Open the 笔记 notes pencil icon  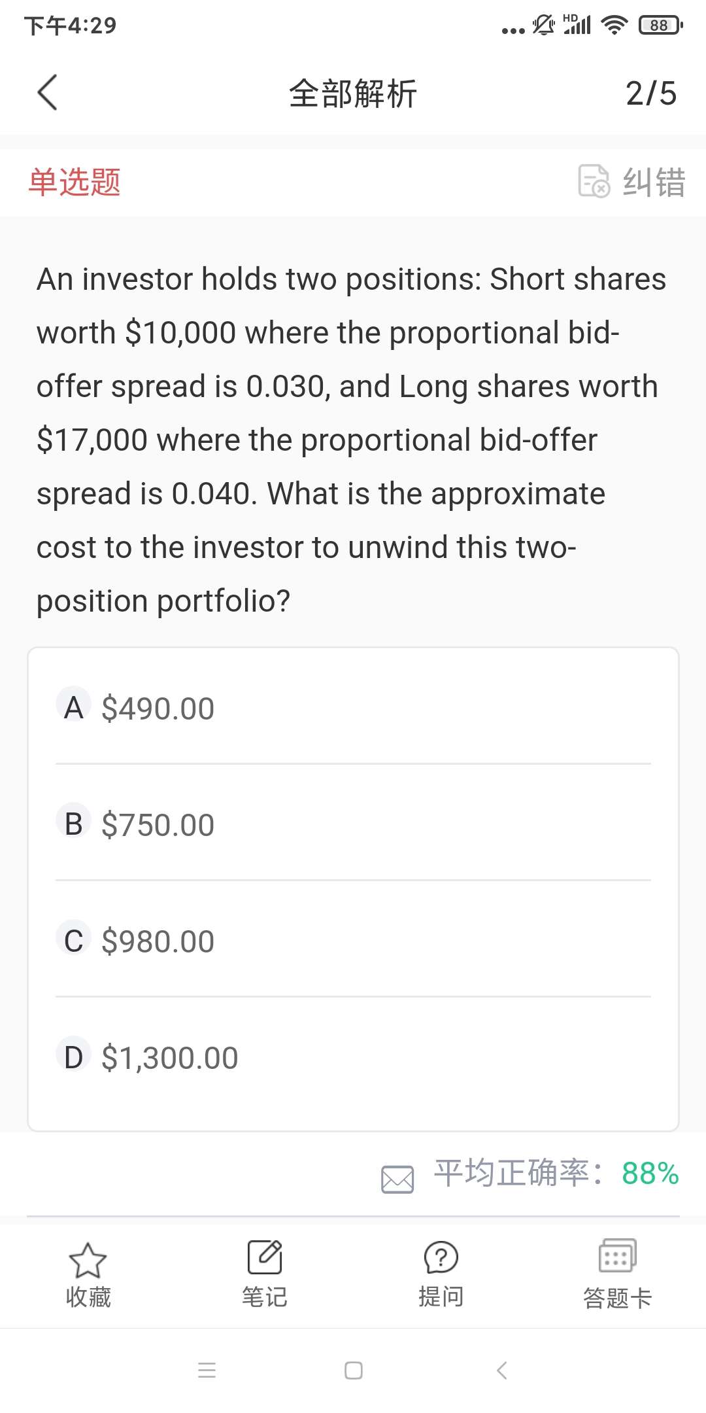click(x=265, y=1257)
